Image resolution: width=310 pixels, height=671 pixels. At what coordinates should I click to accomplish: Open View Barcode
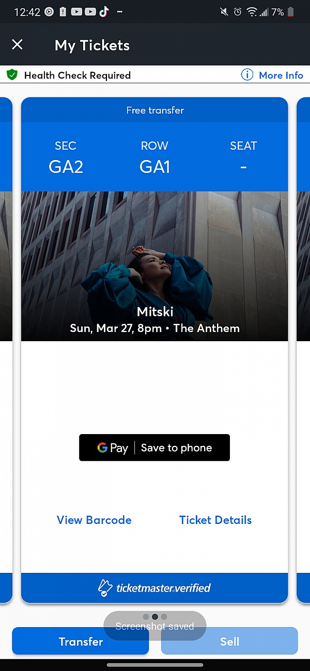coord(94,520)
